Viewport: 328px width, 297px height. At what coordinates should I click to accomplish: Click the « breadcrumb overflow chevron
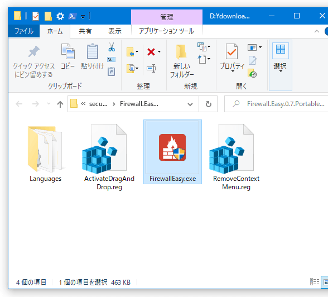click(83, 104)
